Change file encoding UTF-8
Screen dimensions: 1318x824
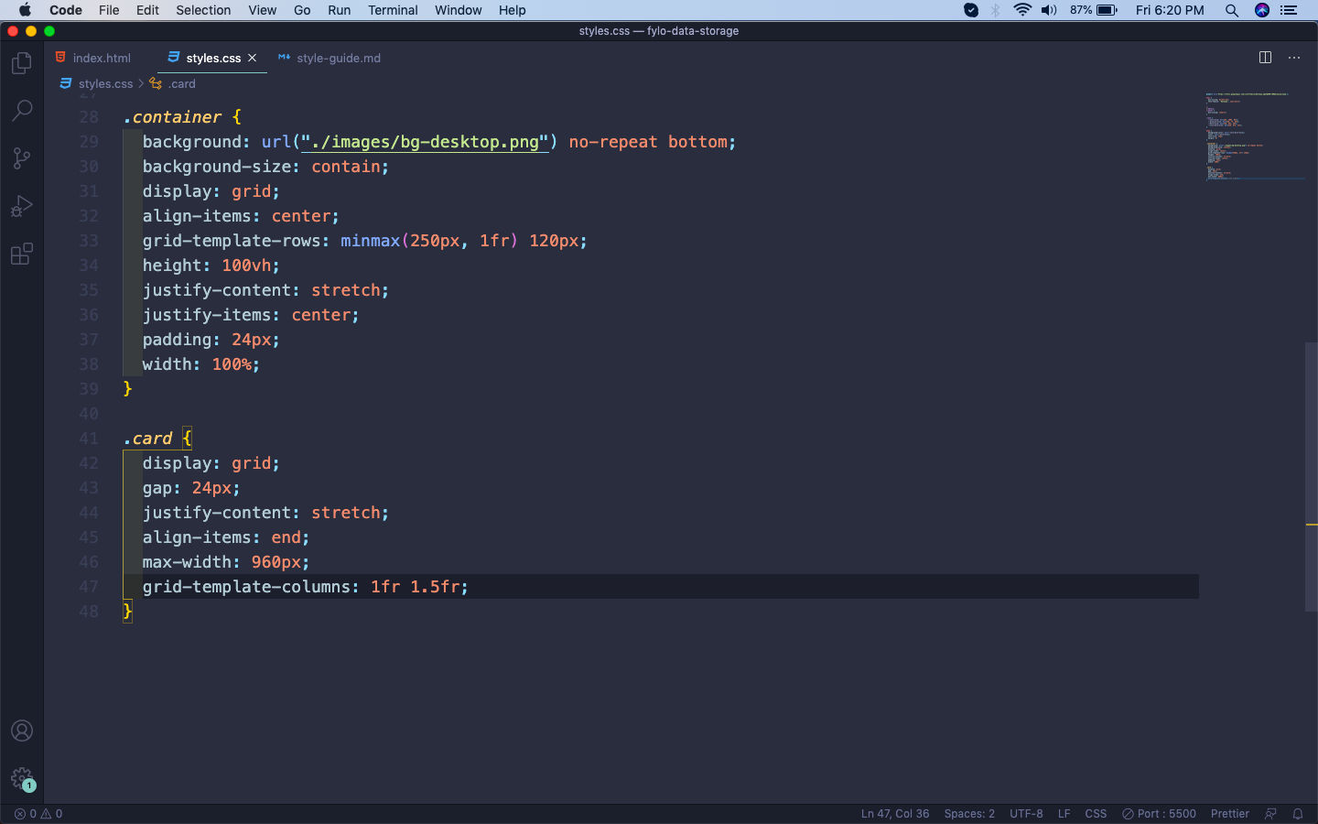point(1026,814)
